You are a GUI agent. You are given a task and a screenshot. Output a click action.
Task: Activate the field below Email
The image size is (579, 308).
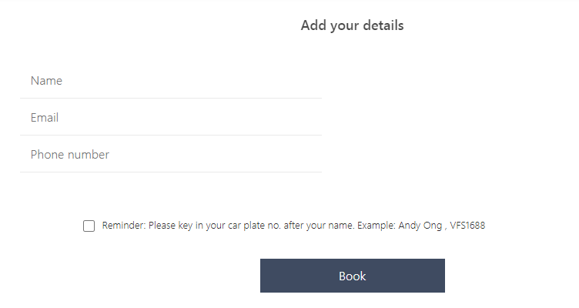point(171,155)
